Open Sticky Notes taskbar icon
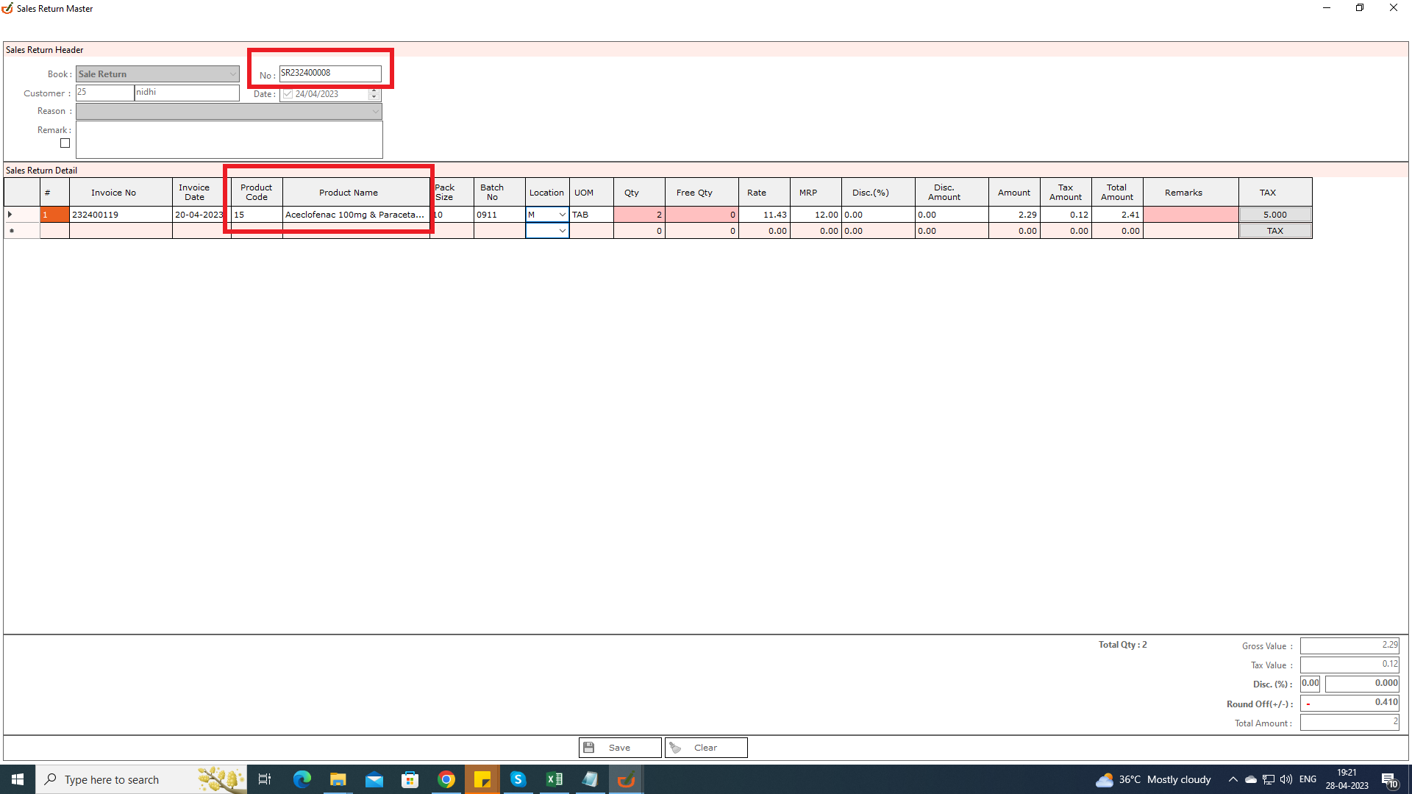 pyautogui.click(x=482, y=779)
